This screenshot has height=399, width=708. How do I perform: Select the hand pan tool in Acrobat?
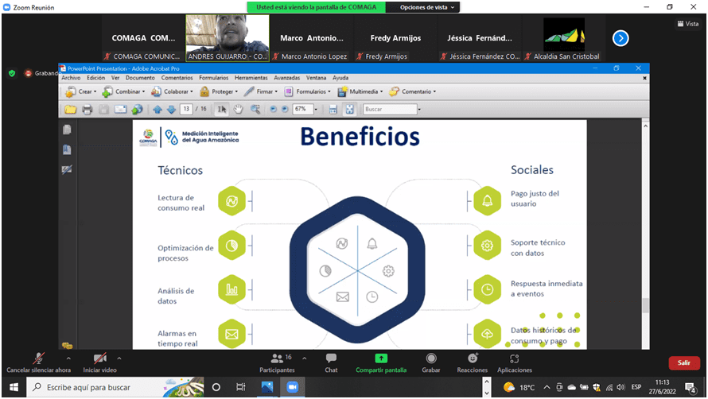point(239,109)
